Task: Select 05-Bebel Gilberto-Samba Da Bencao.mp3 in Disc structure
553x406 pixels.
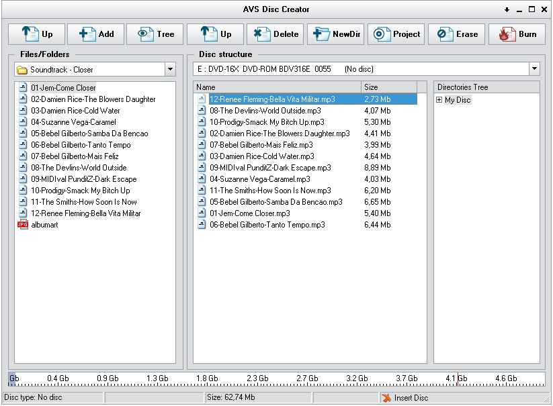Action: [x=276, y=202]
